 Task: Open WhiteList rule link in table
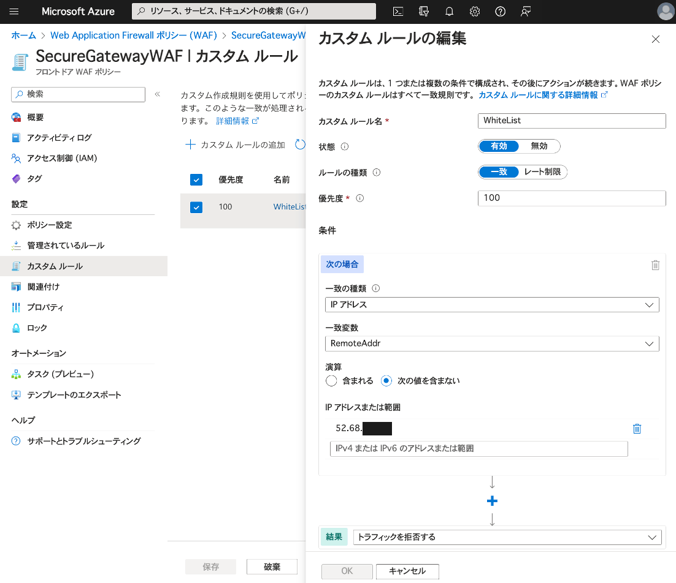click(x=290, y=207)
